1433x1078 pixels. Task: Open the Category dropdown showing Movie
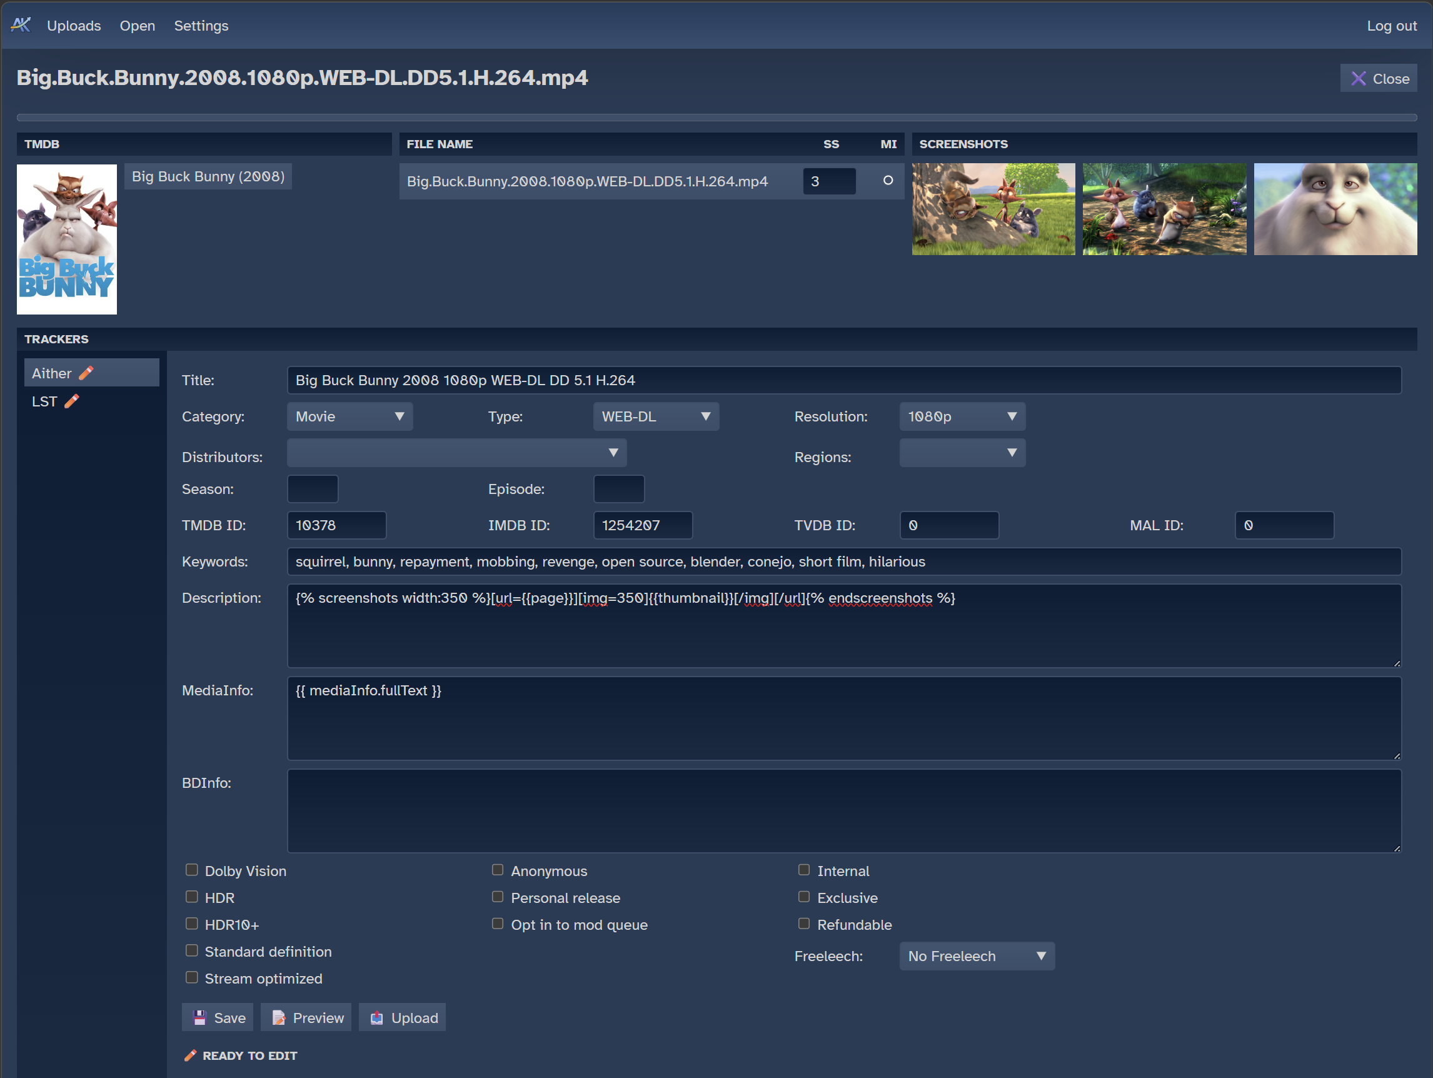click(x=350, y=416)
